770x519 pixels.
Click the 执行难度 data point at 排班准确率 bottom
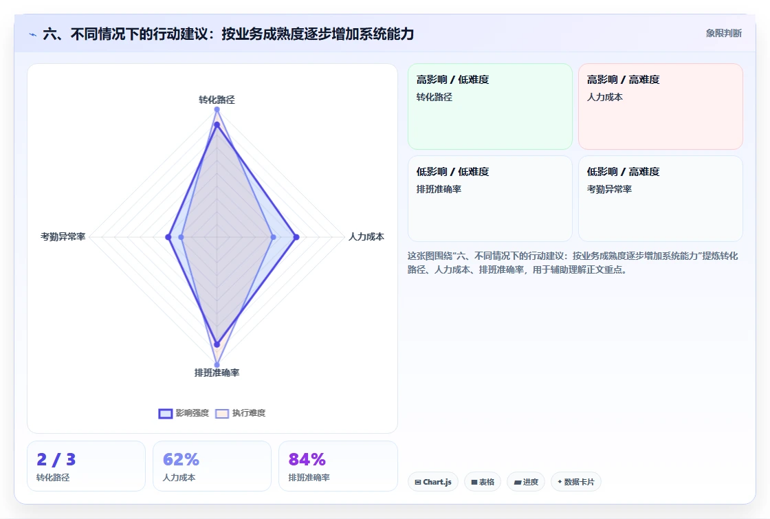pyautogui.click(x=217, y=365)
